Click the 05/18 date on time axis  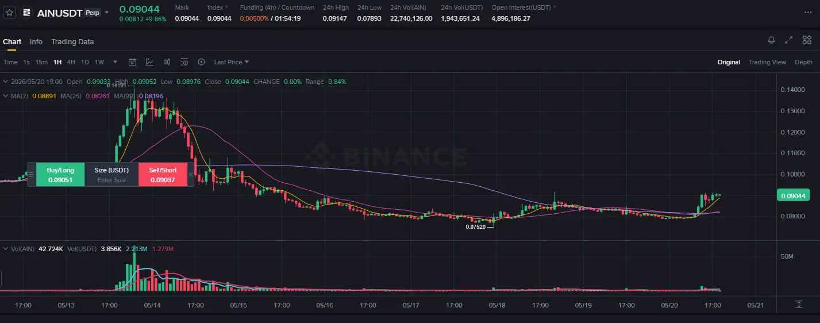coord(497,305)
